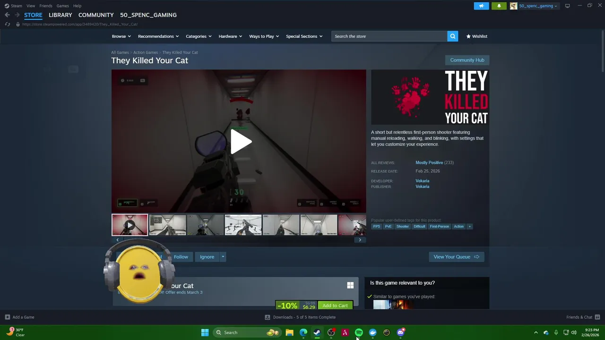The image size is (605, 340).
Task: Open the Steam menu
Action: (16, 6)
